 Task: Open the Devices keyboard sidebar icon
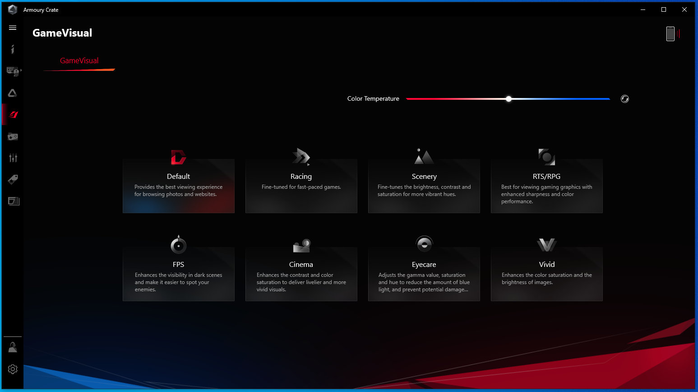(13, 71)
